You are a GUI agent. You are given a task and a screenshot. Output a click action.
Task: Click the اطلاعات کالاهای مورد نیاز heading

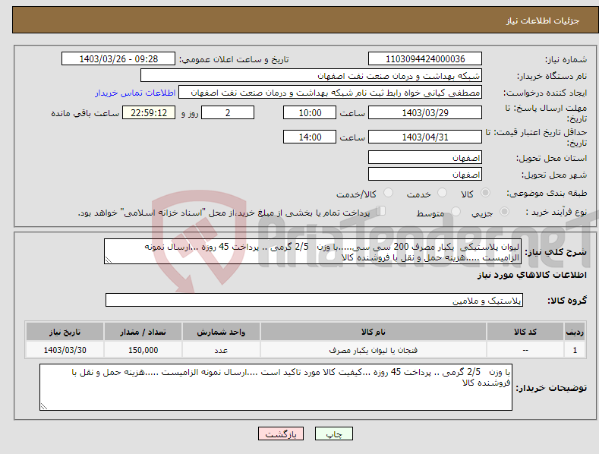point(531,275)
